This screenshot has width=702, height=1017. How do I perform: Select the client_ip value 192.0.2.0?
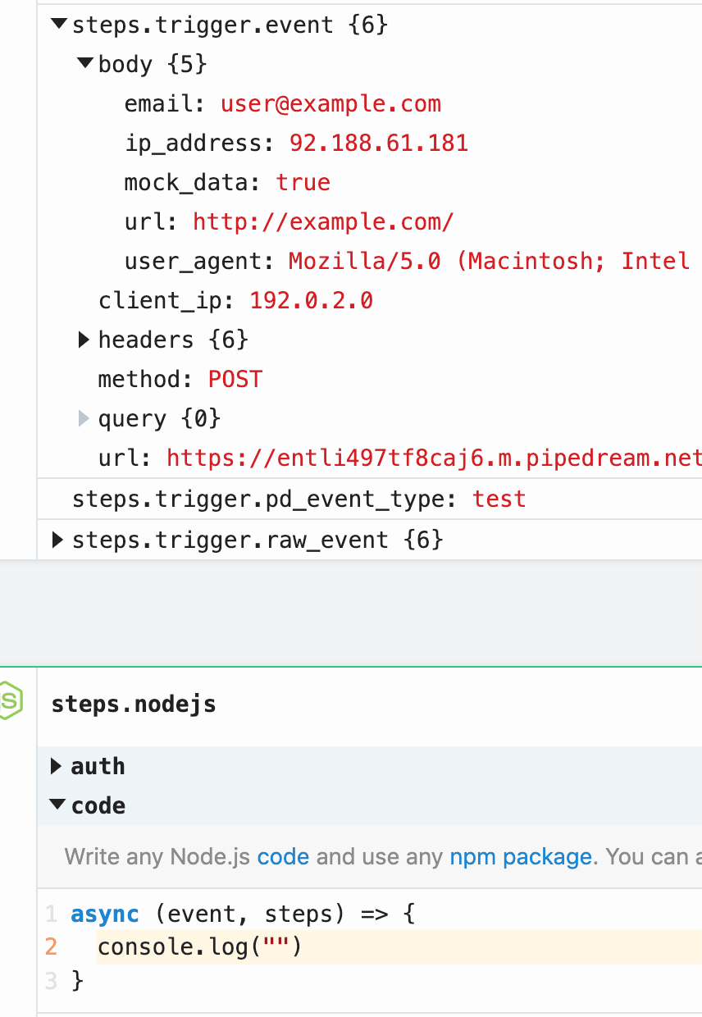[311, 301]
